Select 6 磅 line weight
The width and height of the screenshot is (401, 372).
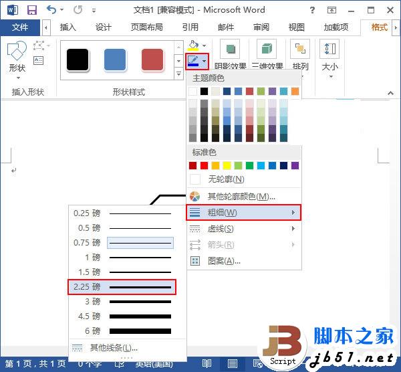(122, 331)
